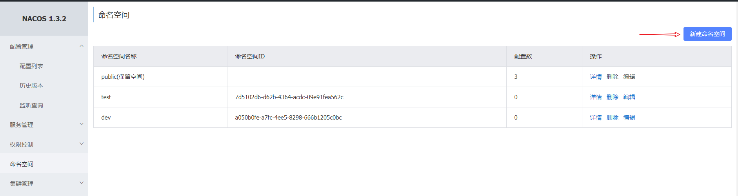The image size is (738, 196).
Task: Expand the 集群管理 menu chevron
Action: click(82, 183)
